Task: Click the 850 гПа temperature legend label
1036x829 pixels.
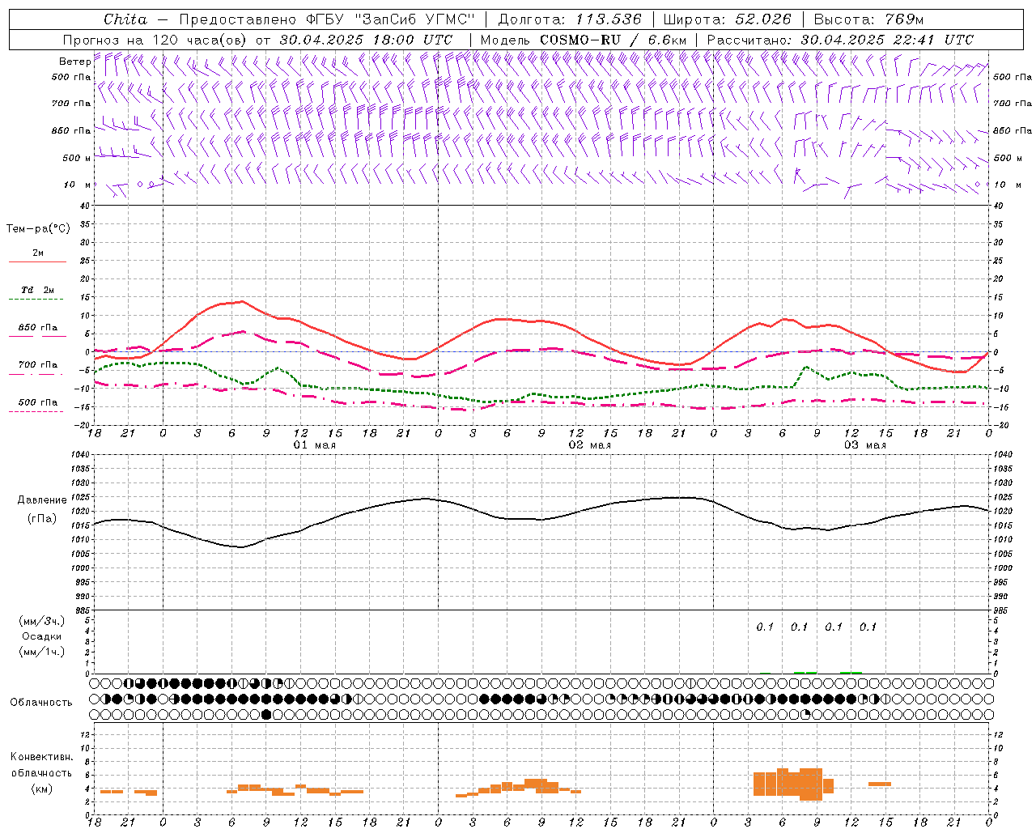Action: (37, 328)
